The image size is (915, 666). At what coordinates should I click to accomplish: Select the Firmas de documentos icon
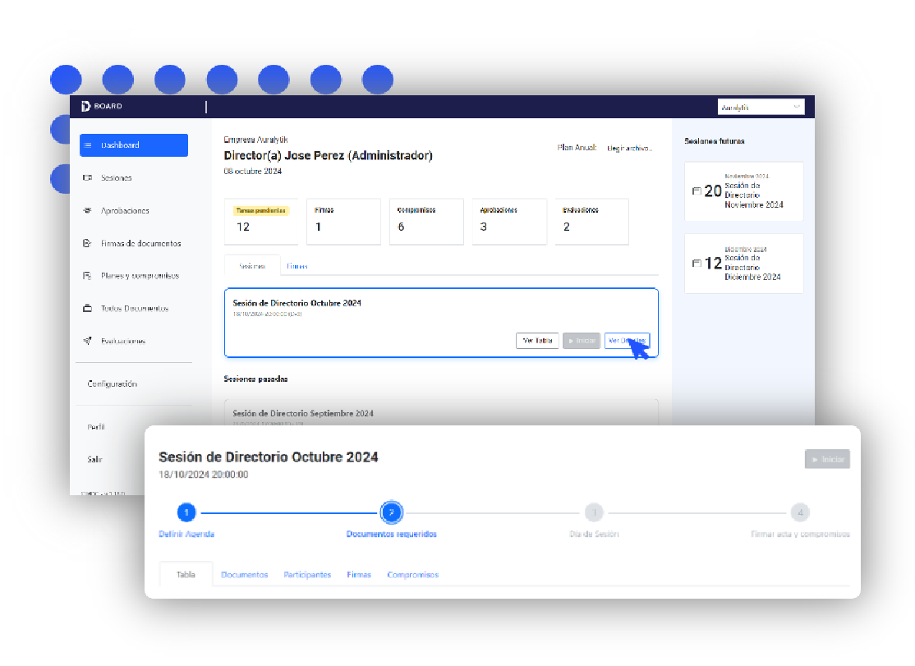click(88, 243)
